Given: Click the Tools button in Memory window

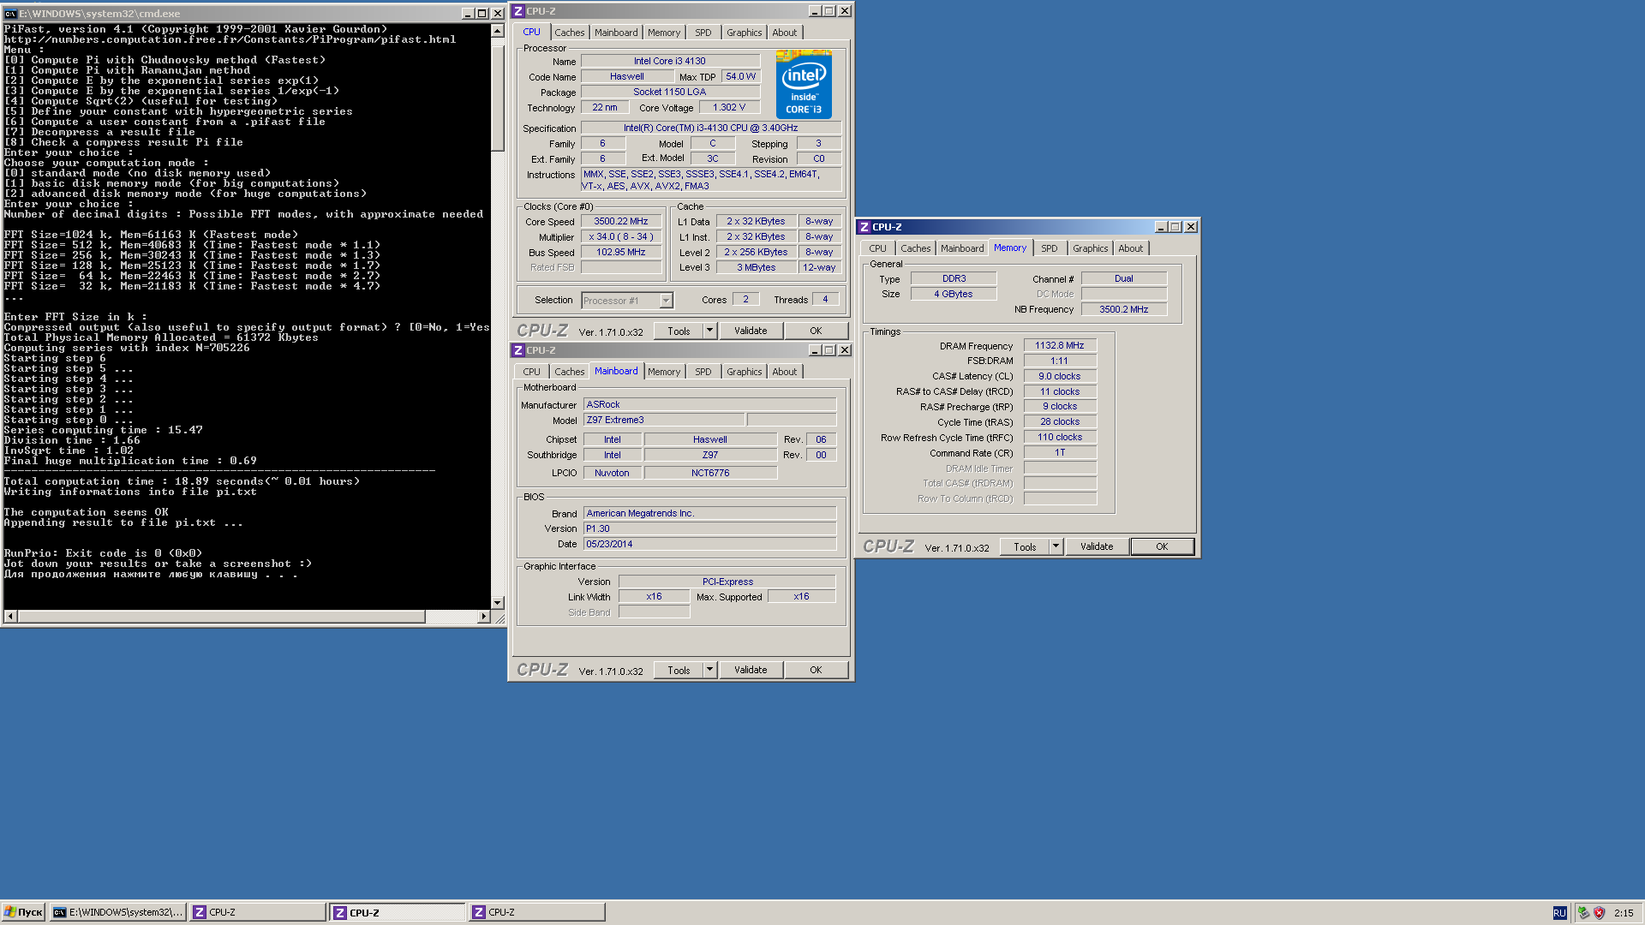Looking at the screenshot, I should pyautogui.click(x=1025, y=546).
